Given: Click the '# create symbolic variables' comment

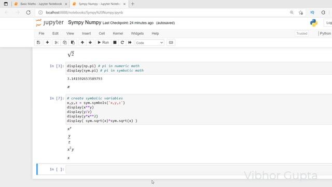Looking at the screenshot, I should click(95, 98).
